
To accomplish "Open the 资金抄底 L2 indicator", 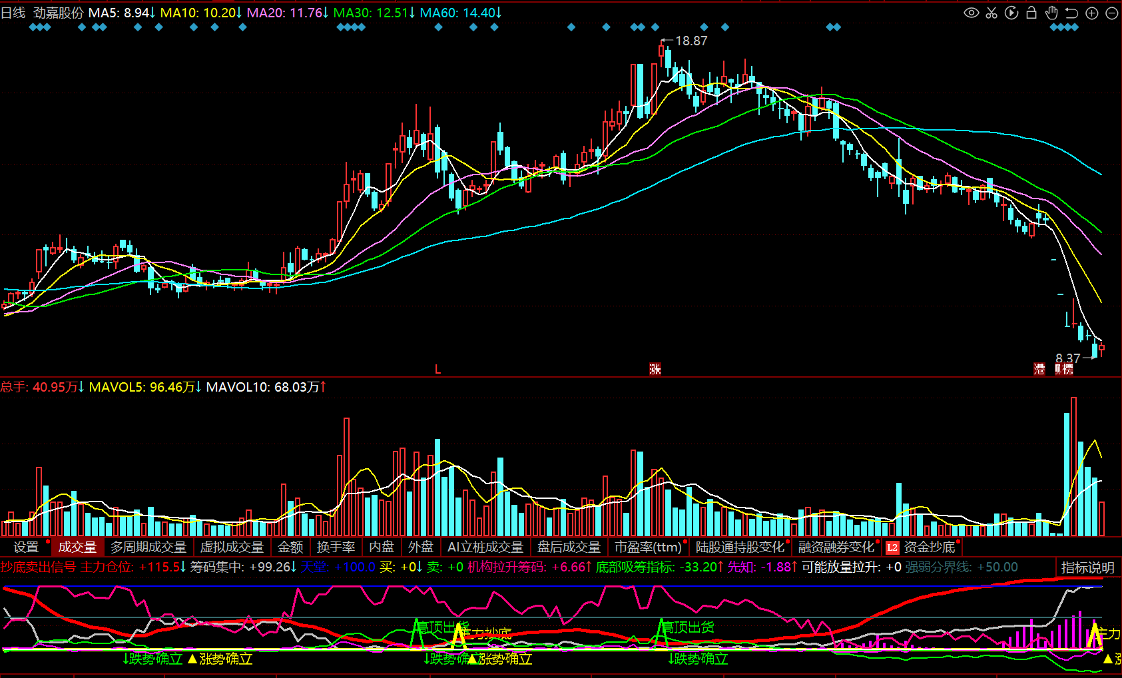I will pyautogui.click(x=923, y=547).
